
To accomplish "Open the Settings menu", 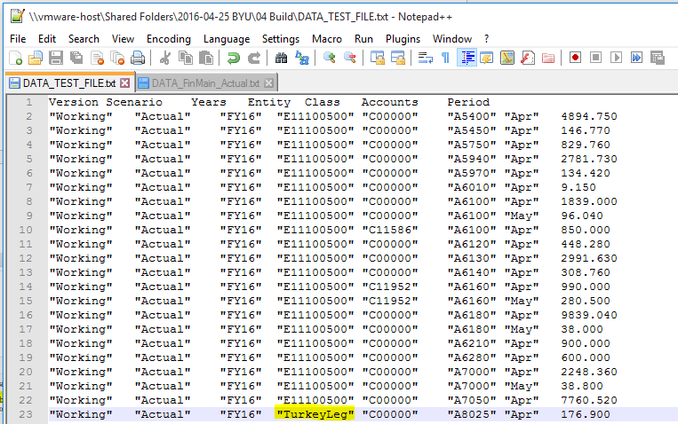I will 281,39.
